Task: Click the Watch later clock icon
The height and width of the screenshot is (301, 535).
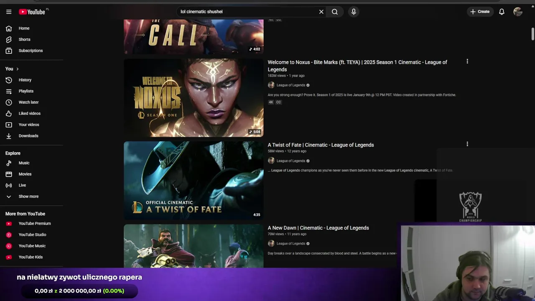Action: [9, 102]
